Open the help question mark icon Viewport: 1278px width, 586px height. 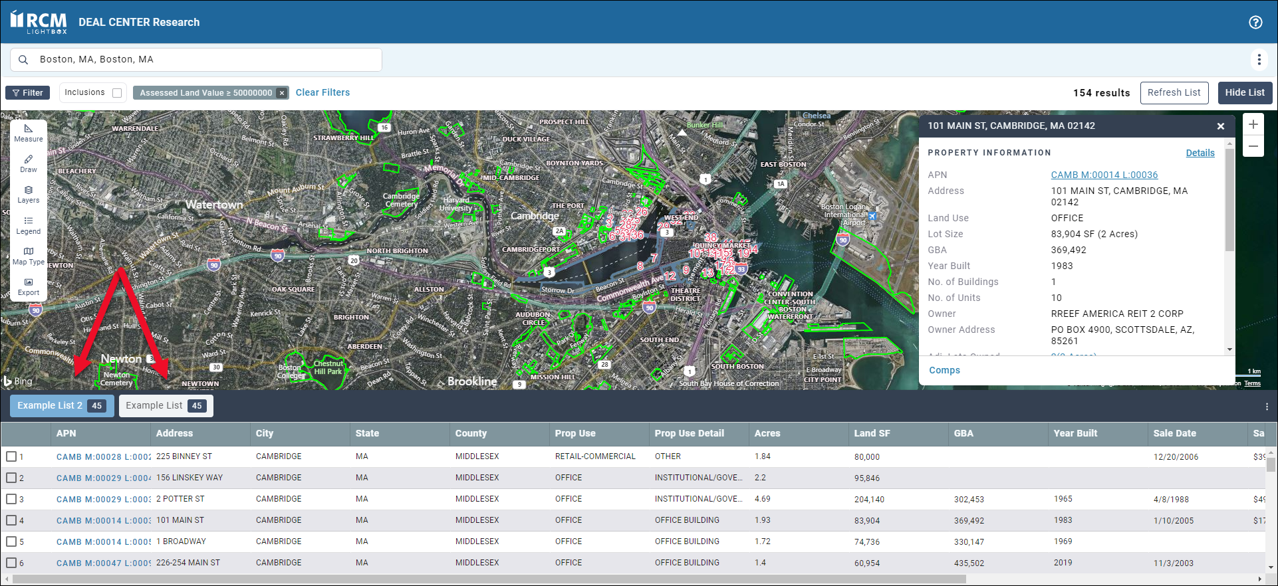[x=1255, y=22]
